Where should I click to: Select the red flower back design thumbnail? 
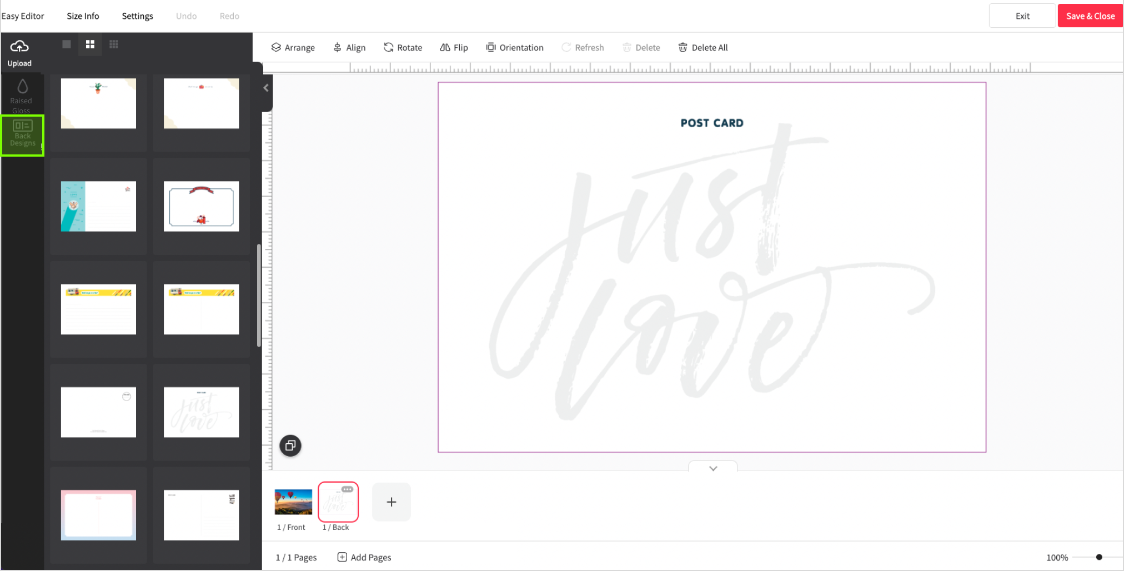202,103
